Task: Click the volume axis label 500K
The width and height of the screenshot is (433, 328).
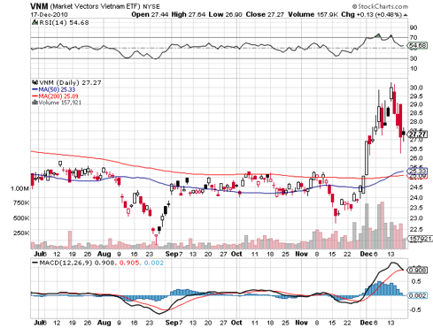Action: tap(21, 218)
